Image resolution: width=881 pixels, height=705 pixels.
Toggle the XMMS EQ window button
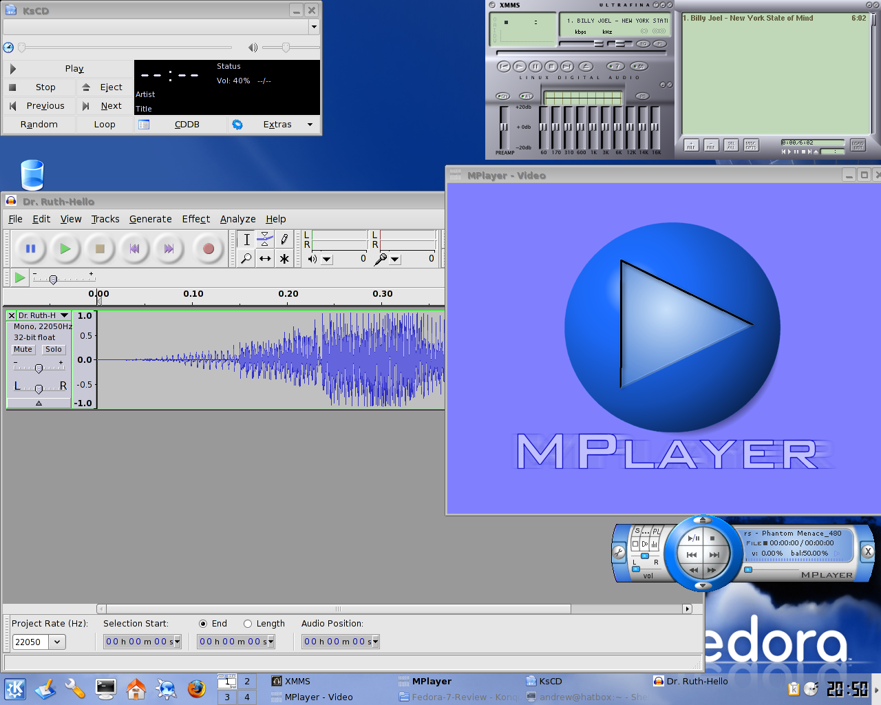[x=643, y=43]
